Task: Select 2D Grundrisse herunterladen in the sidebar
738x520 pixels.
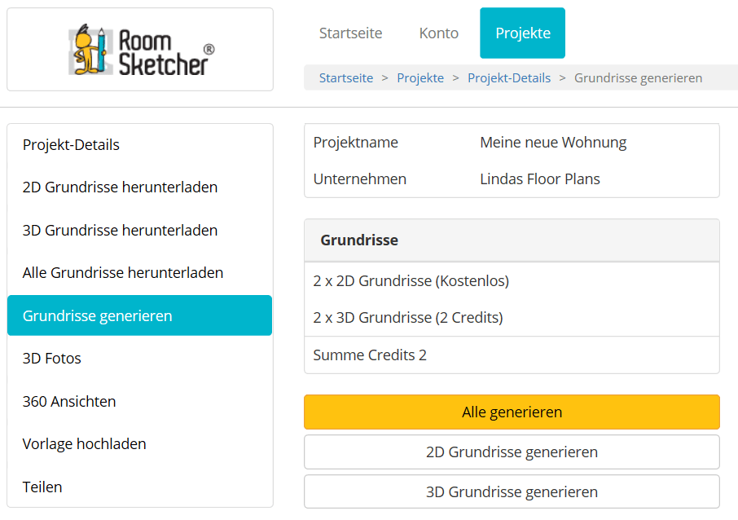Action: (x=120, y=187)
